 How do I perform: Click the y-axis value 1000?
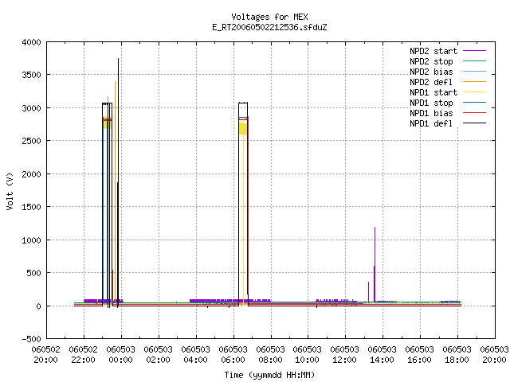(x=32, y=240)
